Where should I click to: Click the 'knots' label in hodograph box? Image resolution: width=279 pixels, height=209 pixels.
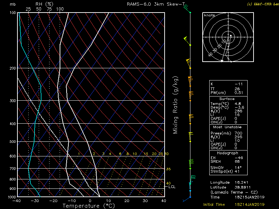pyautogui.click(x=209, y=15)
